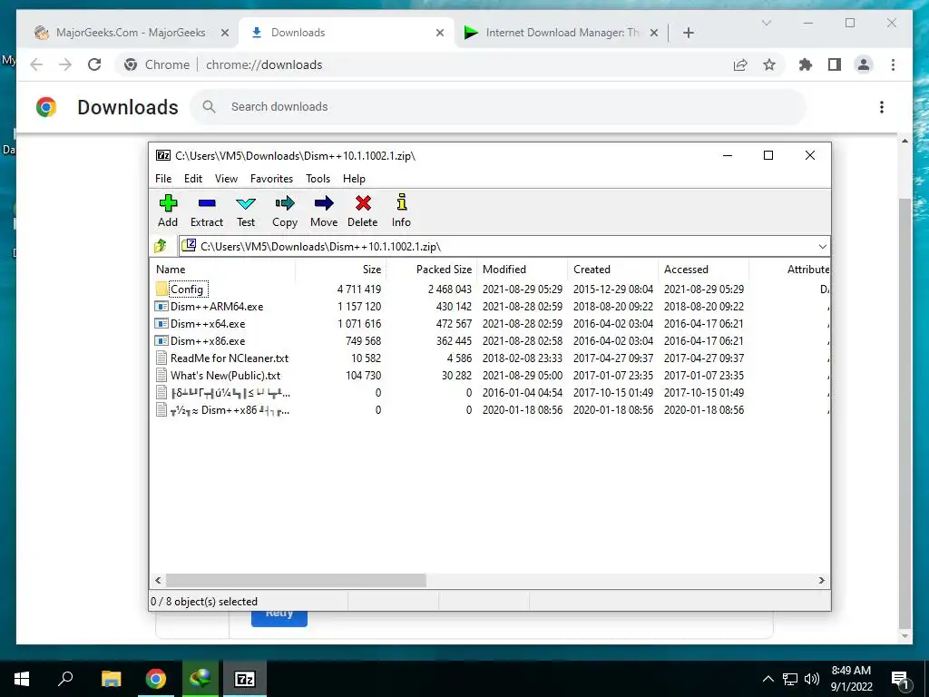Open File Explorer from taskbar
The width and height of the screenshot is (929, 697).
click(111, 679)
